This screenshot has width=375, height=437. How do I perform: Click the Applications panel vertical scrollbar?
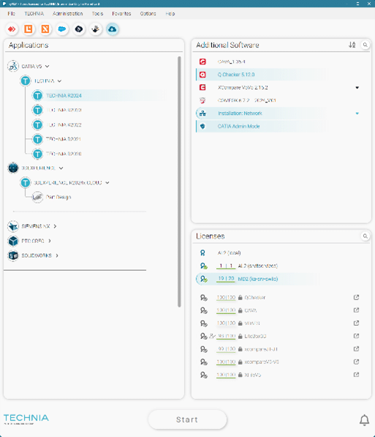coord(179,182)
